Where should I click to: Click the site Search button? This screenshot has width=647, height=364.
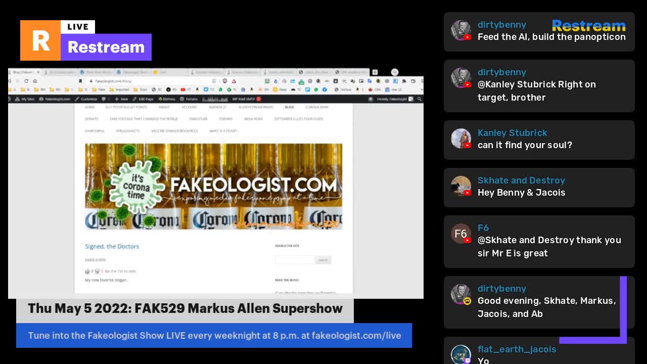point(323,260)
